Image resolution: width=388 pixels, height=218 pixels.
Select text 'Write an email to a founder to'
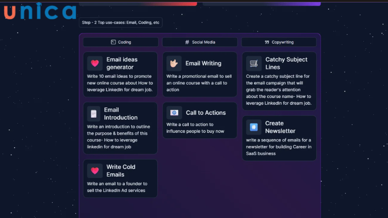point(117,184)
